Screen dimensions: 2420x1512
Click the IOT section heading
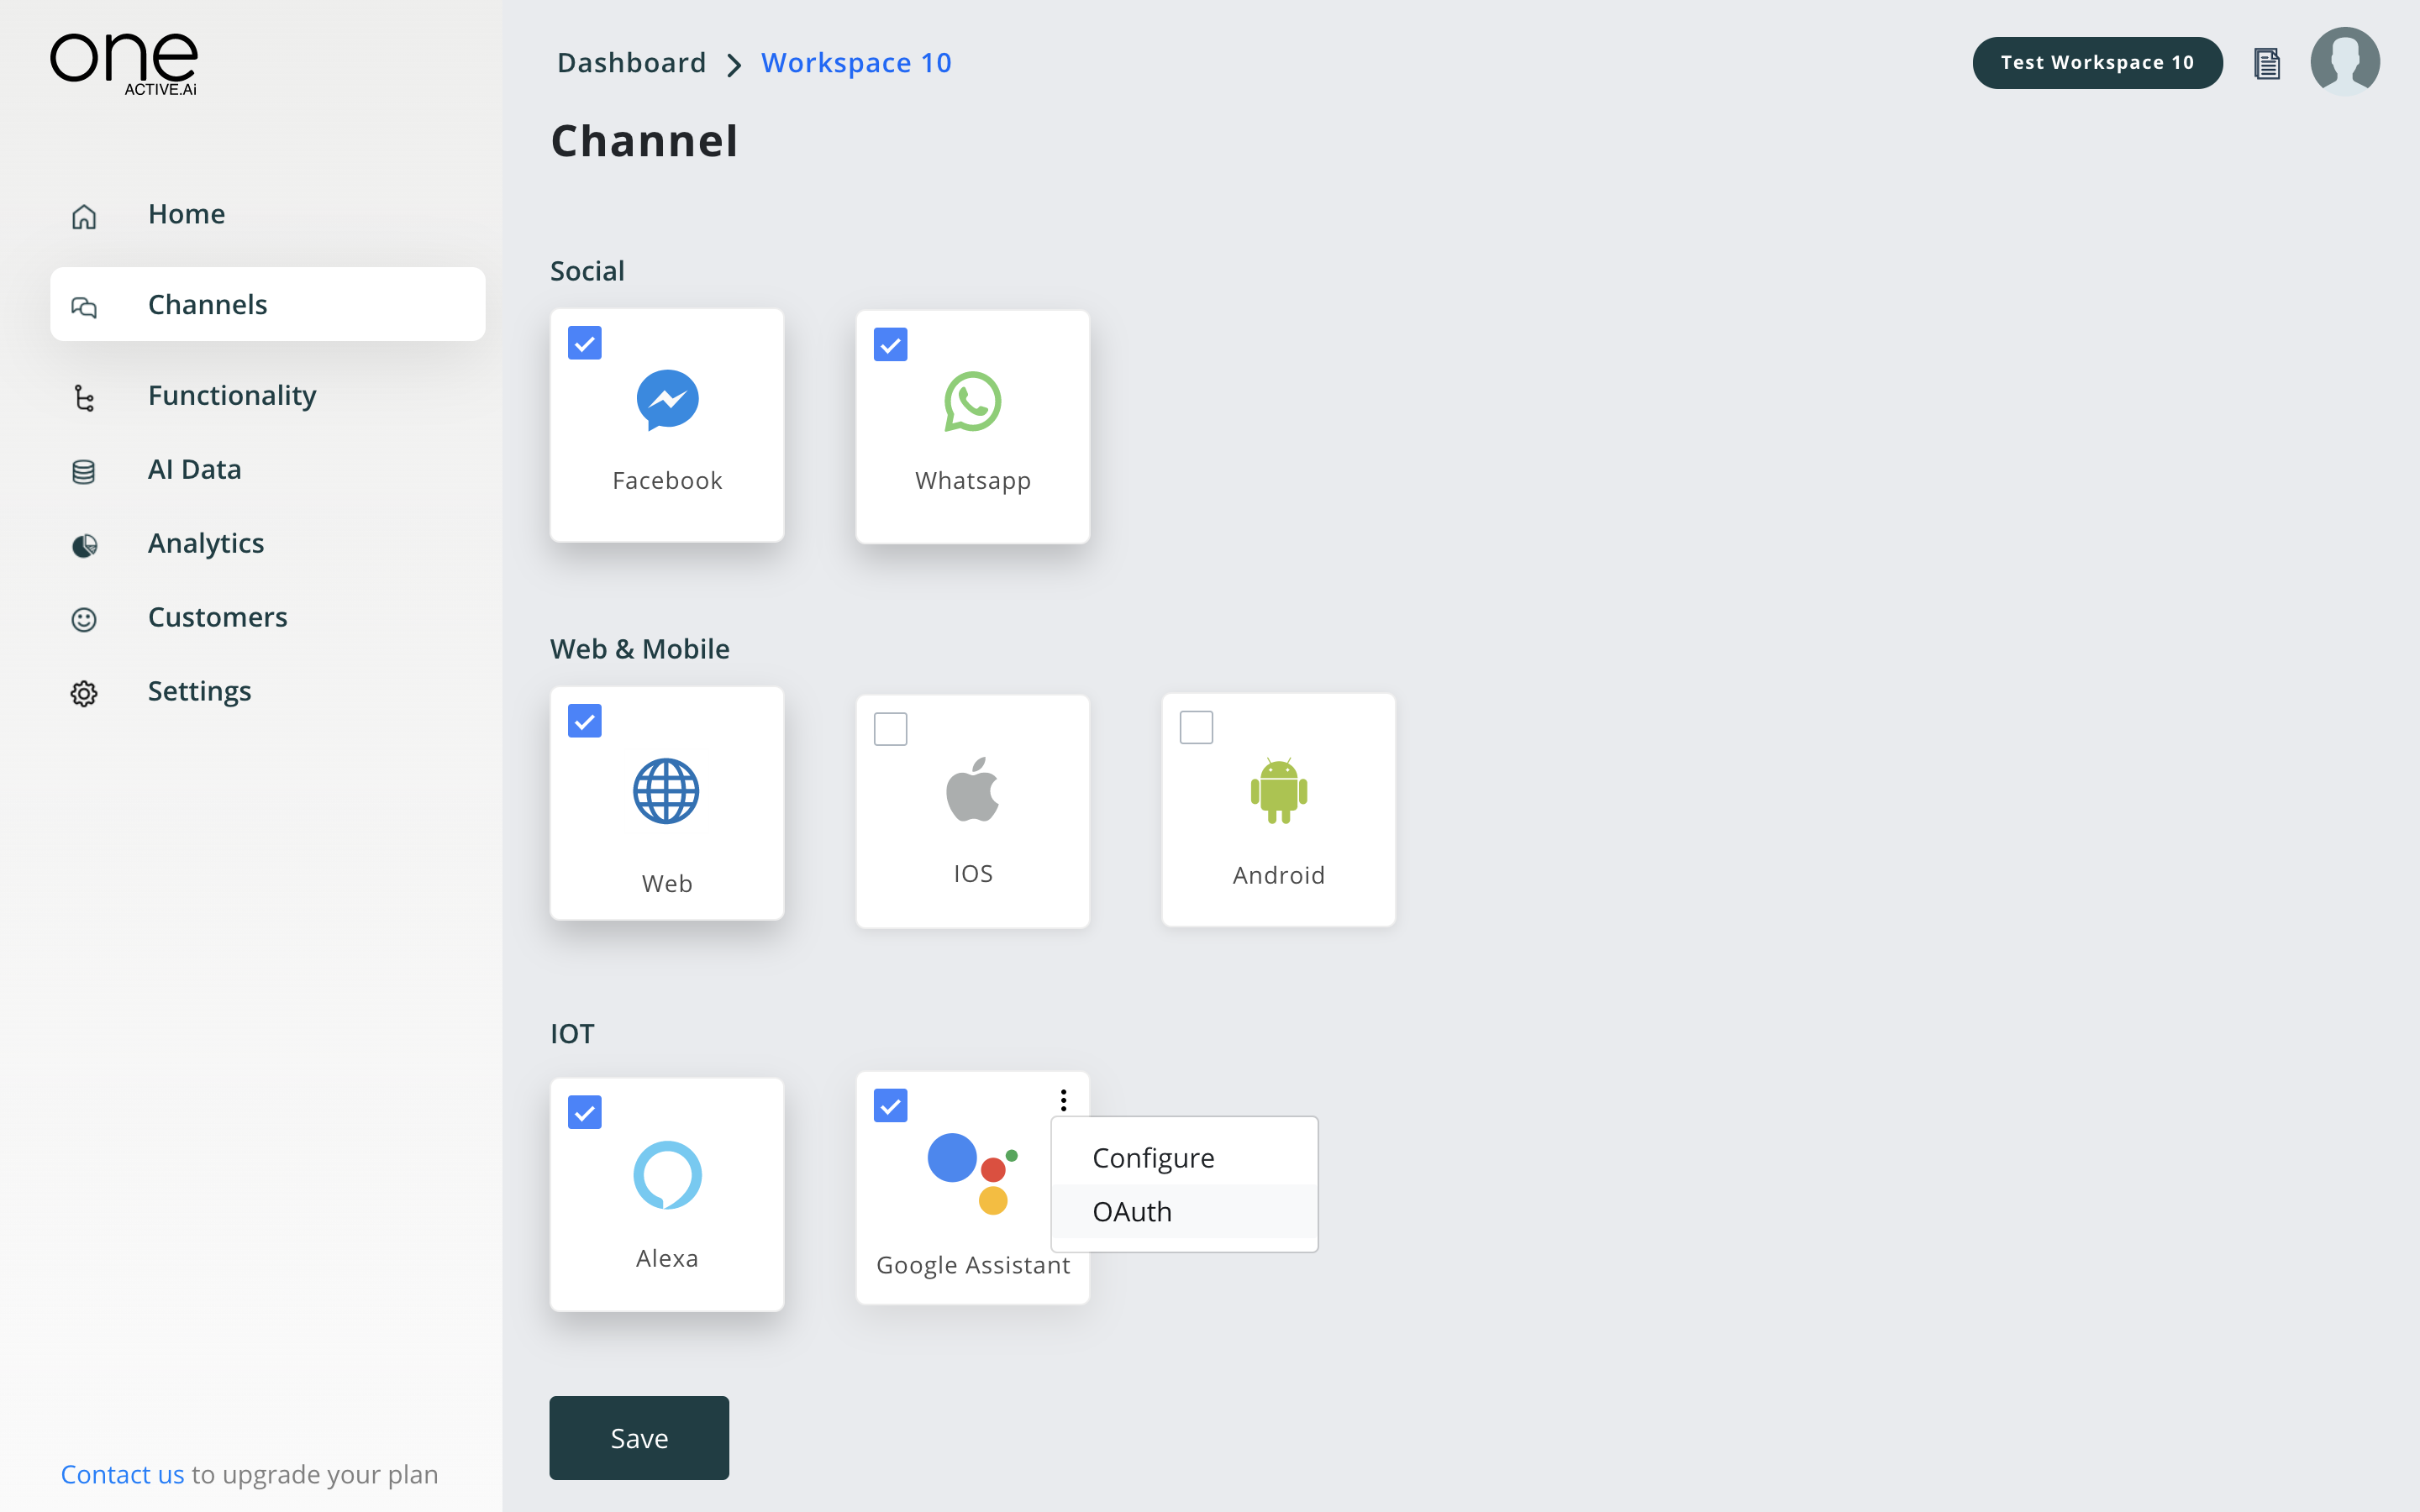click(x=572, y=1034)
